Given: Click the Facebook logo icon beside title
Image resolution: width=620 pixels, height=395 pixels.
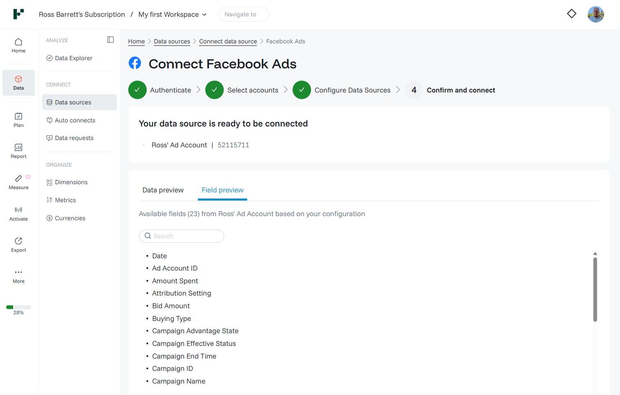Looking at the screenshot, I should coord(135,63).
